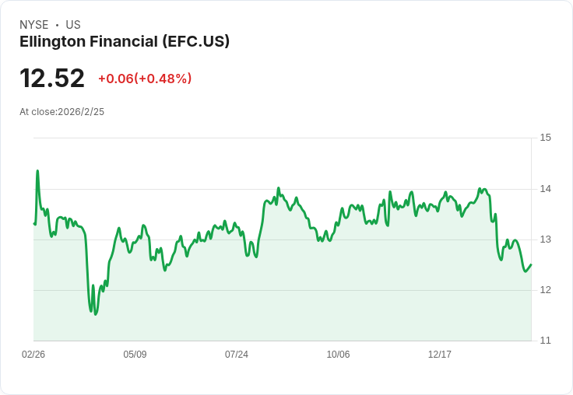Click the NYSE exchange label
Image resolution: width=573 pixels, height=395 pixels.
pyautogui.click(x=33, y=25)
